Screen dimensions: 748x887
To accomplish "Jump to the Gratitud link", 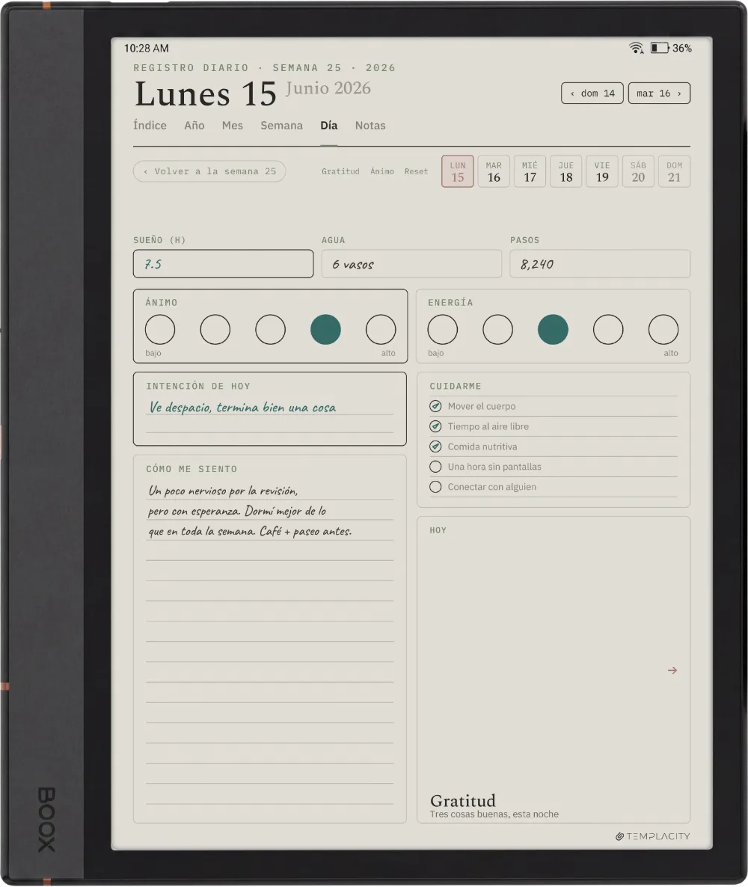I will pyautogui.click(x=340, y=171).
